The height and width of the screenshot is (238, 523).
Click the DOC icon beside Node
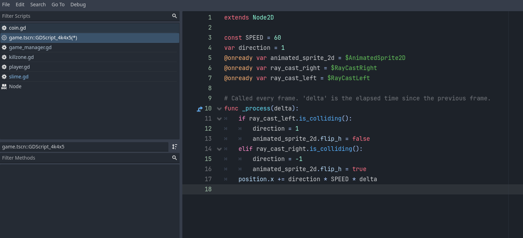point(4,86)
